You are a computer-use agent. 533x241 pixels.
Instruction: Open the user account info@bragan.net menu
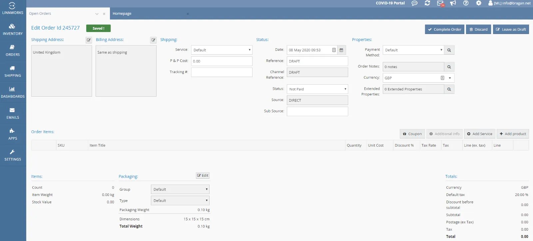click(509, 3)
